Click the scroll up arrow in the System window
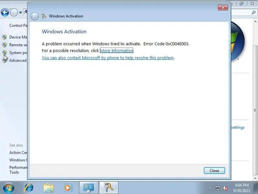 [255, 21]
